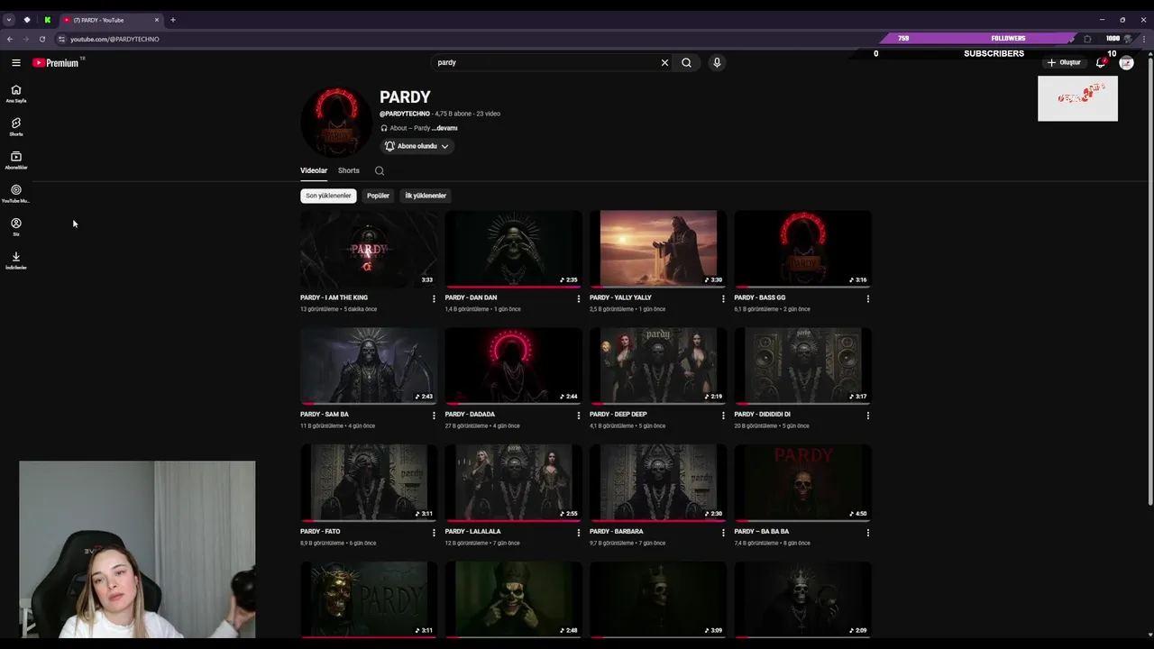Open options menu for PARDY - DEEP DEEP

coord(723,416)
